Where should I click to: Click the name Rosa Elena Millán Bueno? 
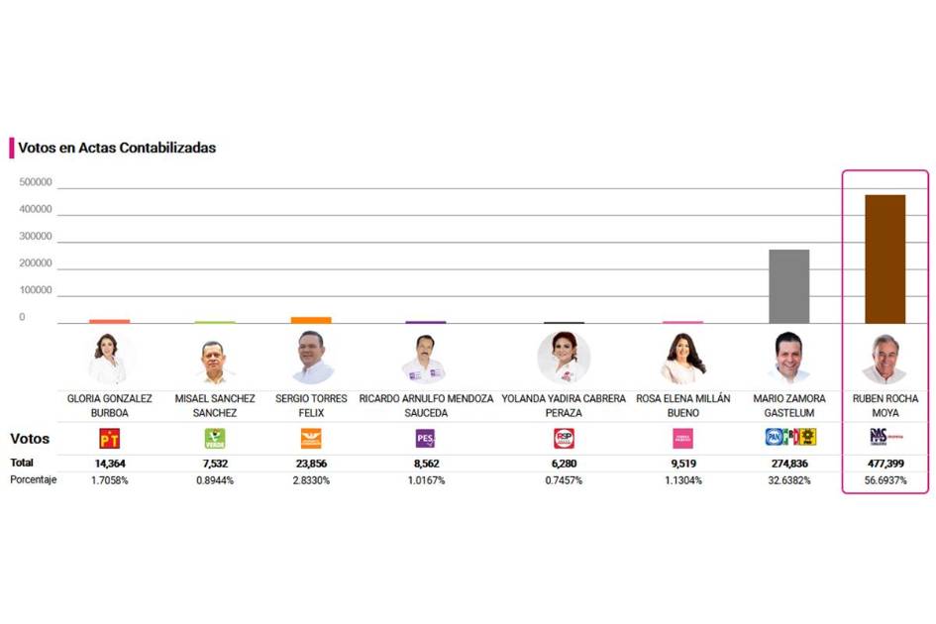pos(682,405)
